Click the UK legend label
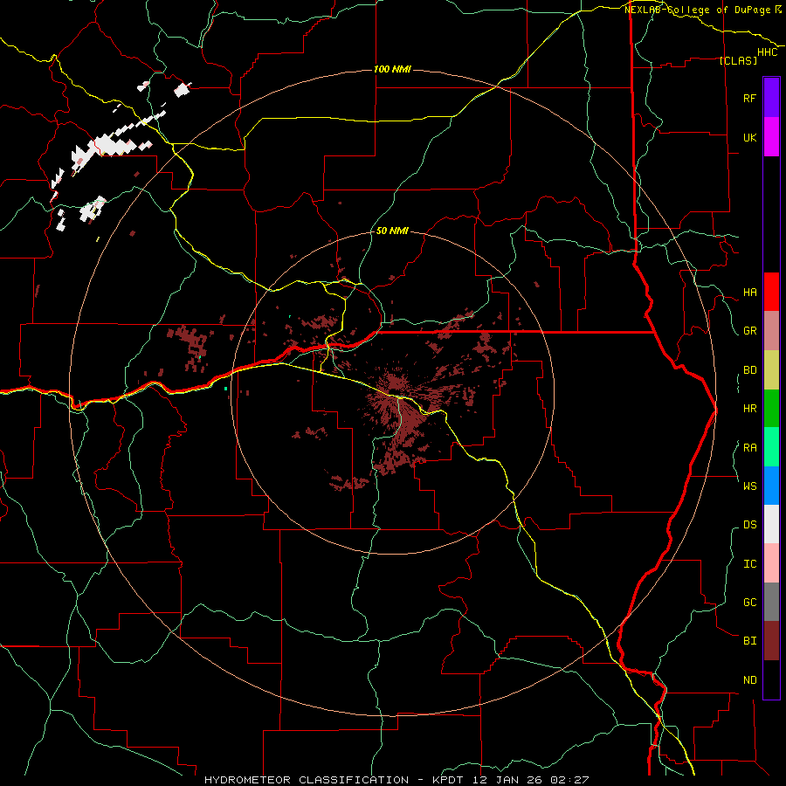Image resolution: width=786 pixels, height=786 pixels. pos(749,137)
